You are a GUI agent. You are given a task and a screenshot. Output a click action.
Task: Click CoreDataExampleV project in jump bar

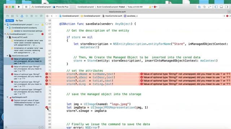click(69, 16)
